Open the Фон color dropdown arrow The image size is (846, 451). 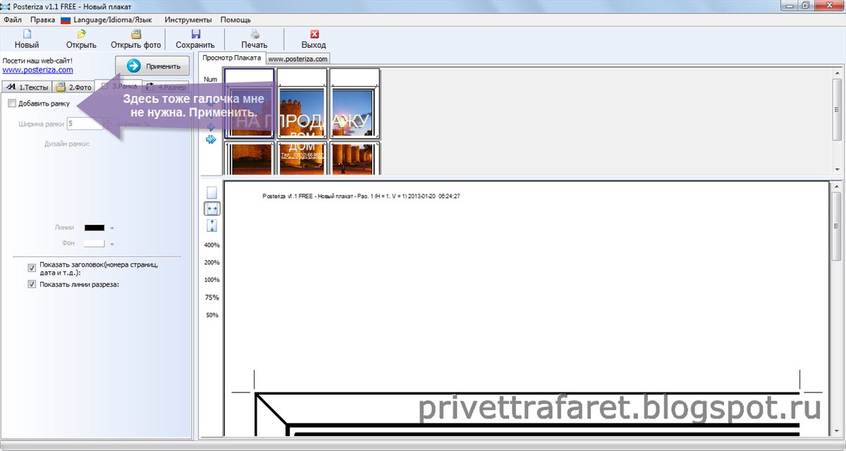pyautogui.click(x=111, y=243)
